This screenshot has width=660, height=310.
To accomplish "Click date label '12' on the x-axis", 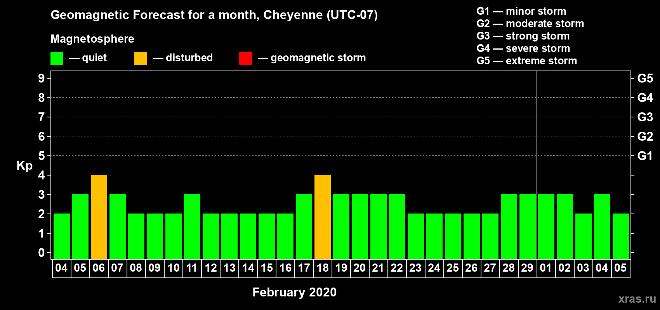I will [x=211, y=268].
